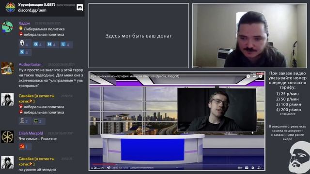Click the red emoji in Хадон's second line
310x174 pixels.
[x=21, y=34]
